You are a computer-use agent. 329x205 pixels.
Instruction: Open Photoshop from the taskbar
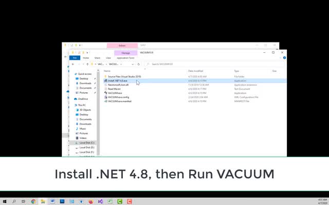[x=62, y=201]
